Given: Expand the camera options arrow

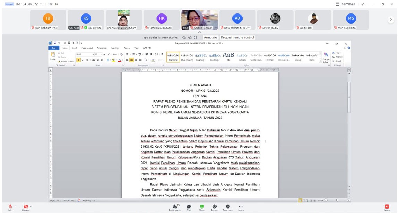Looking at the screenshot, I should tap(31, 206).
